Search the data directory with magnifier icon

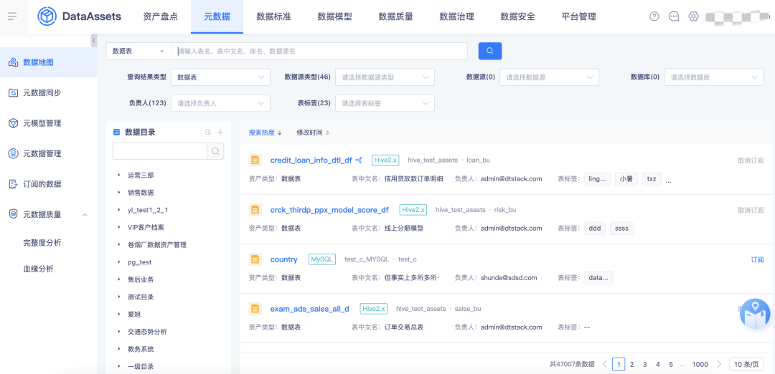[215, 151]
